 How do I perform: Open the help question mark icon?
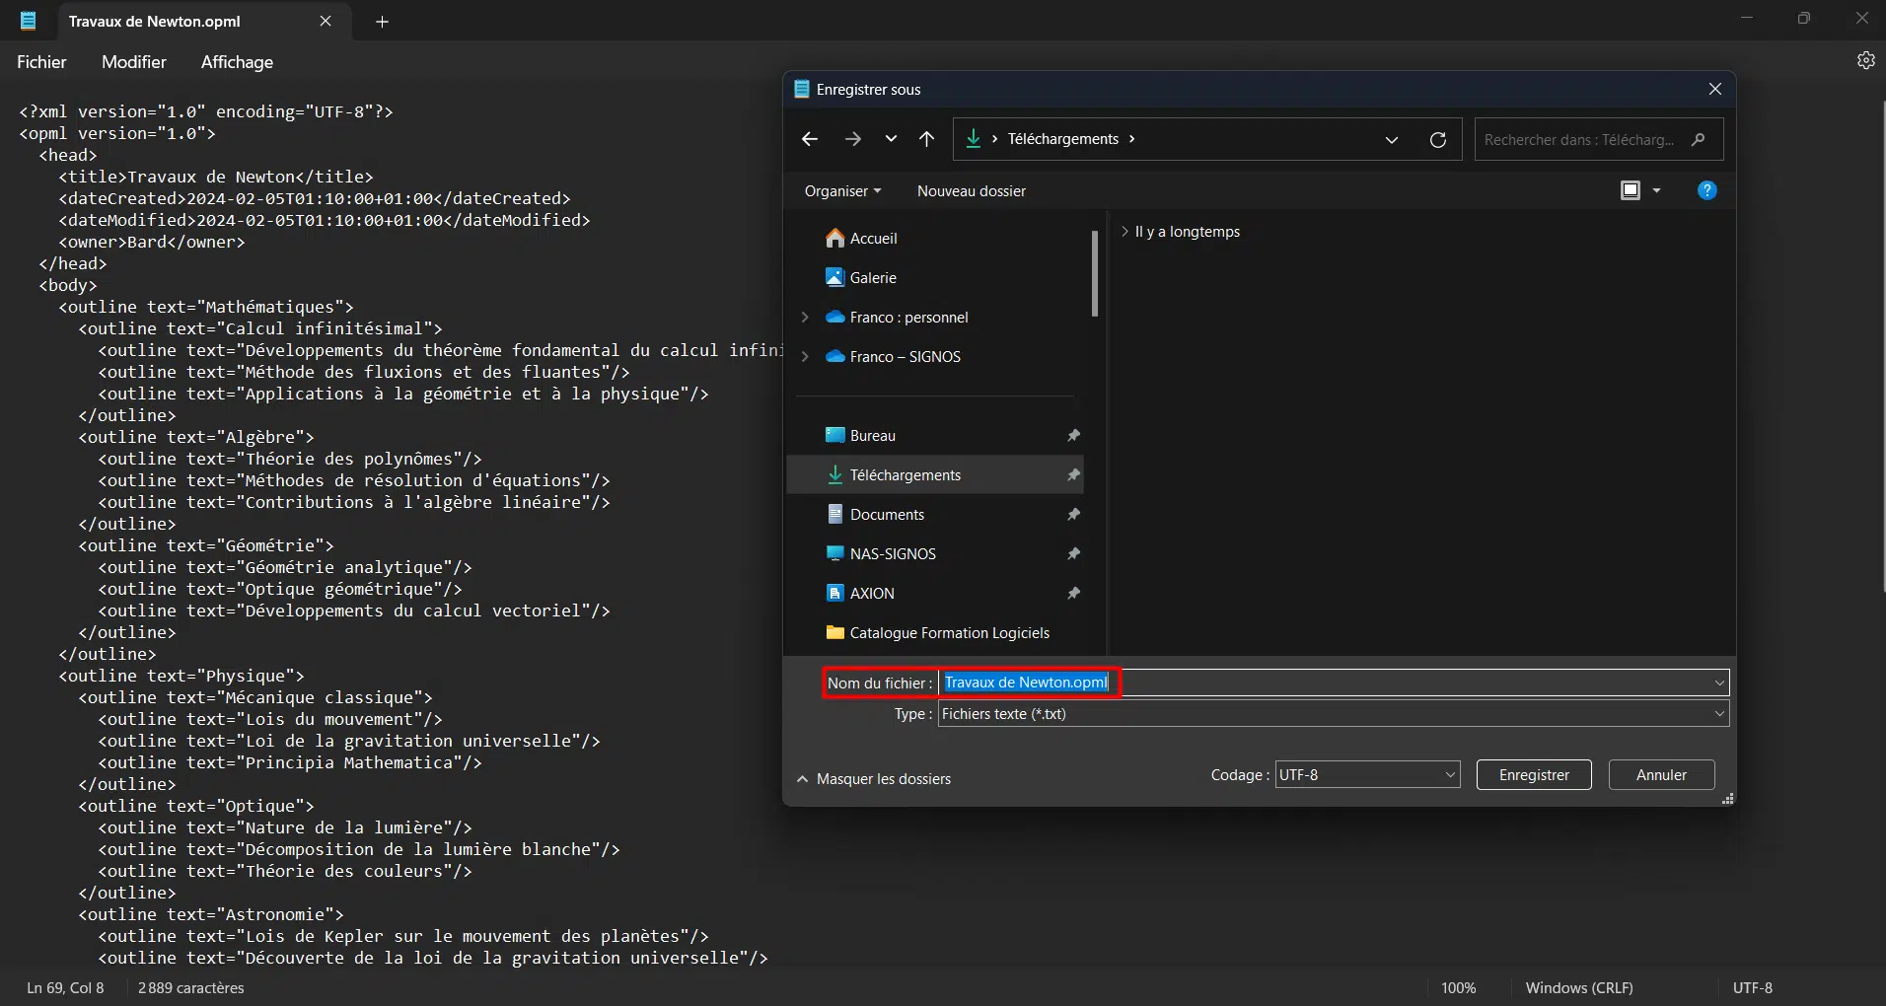[1706, 190]
